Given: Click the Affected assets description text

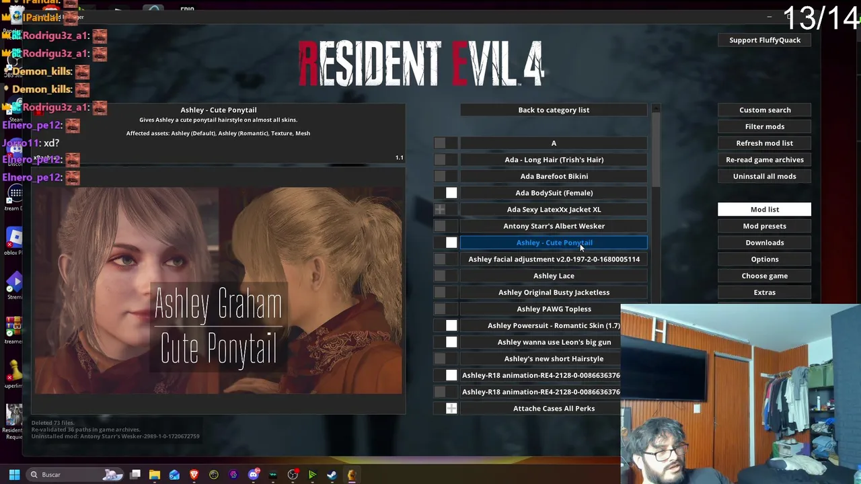Looking at the screenshot, I should point(218,133).
